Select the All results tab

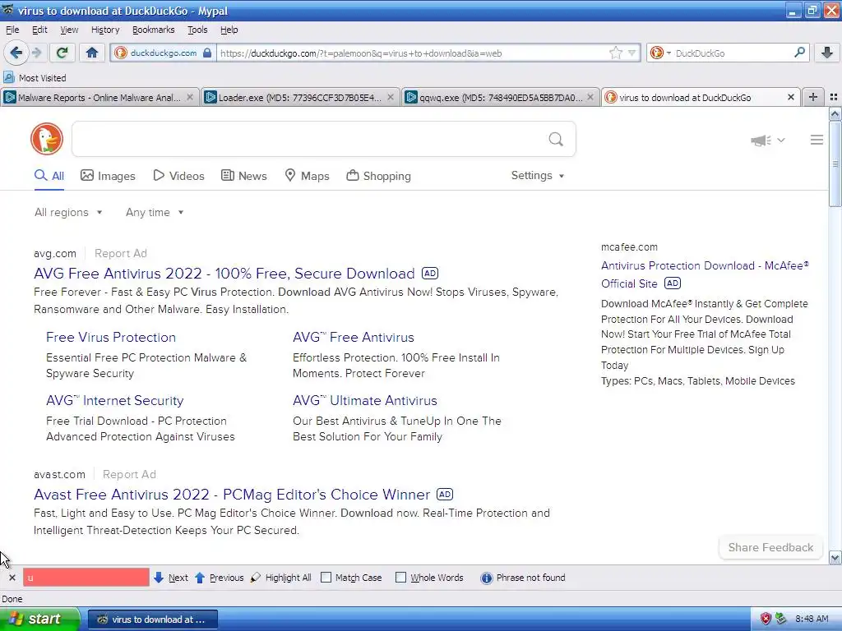pos(49,176)
